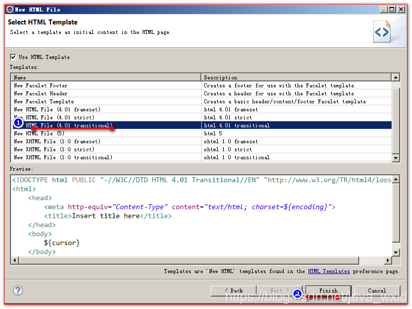
Task: Select New Facelet Template row
Action: click(201, 101)
